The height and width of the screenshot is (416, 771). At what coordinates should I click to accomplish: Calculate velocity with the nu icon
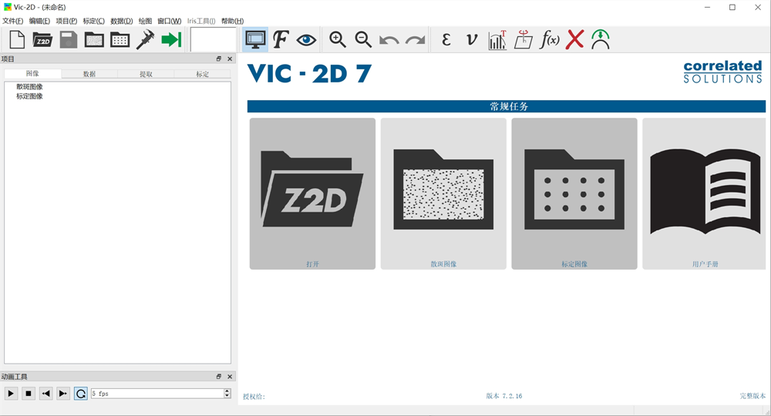click(x=472, y=40)
